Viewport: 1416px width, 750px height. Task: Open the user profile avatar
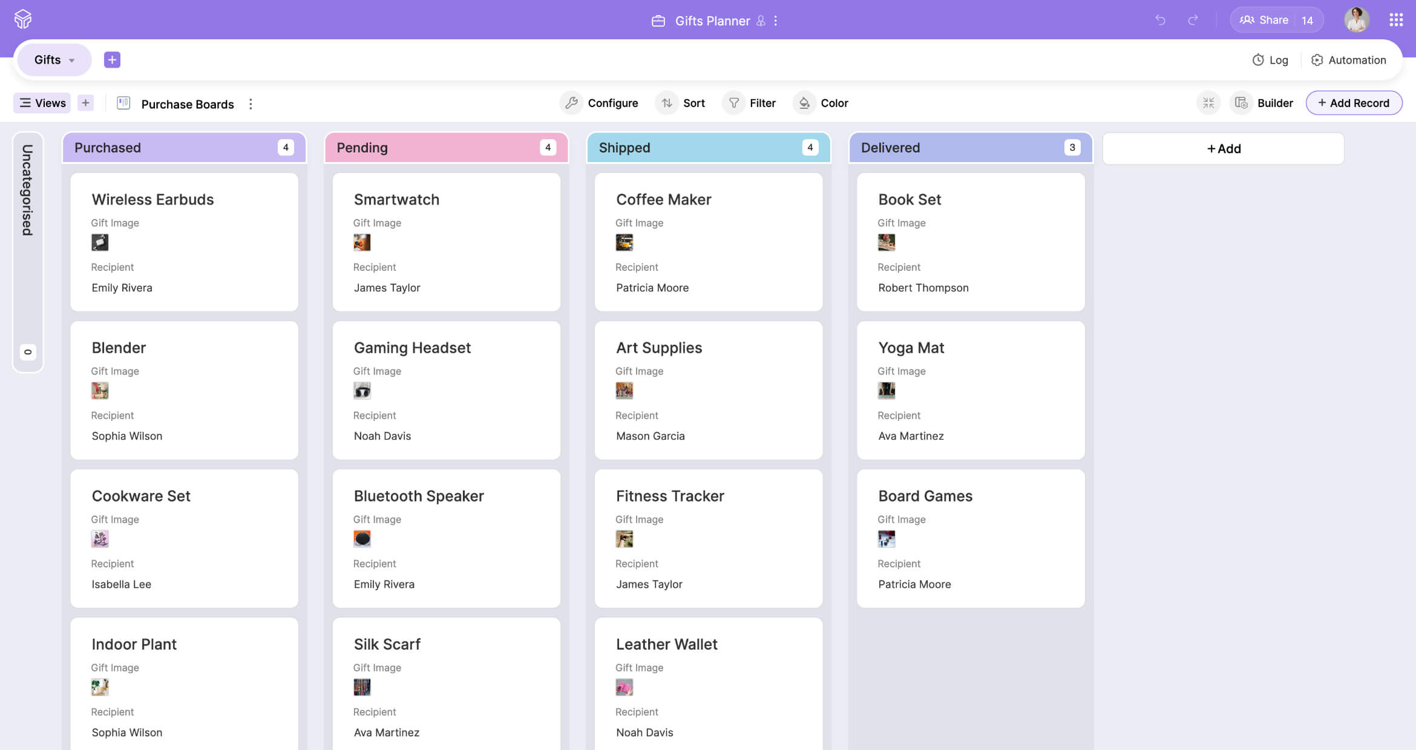1357,20
